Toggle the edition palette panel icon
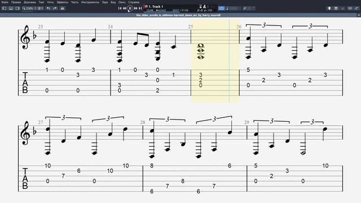361x203 pixels. (x=4, y=8)
